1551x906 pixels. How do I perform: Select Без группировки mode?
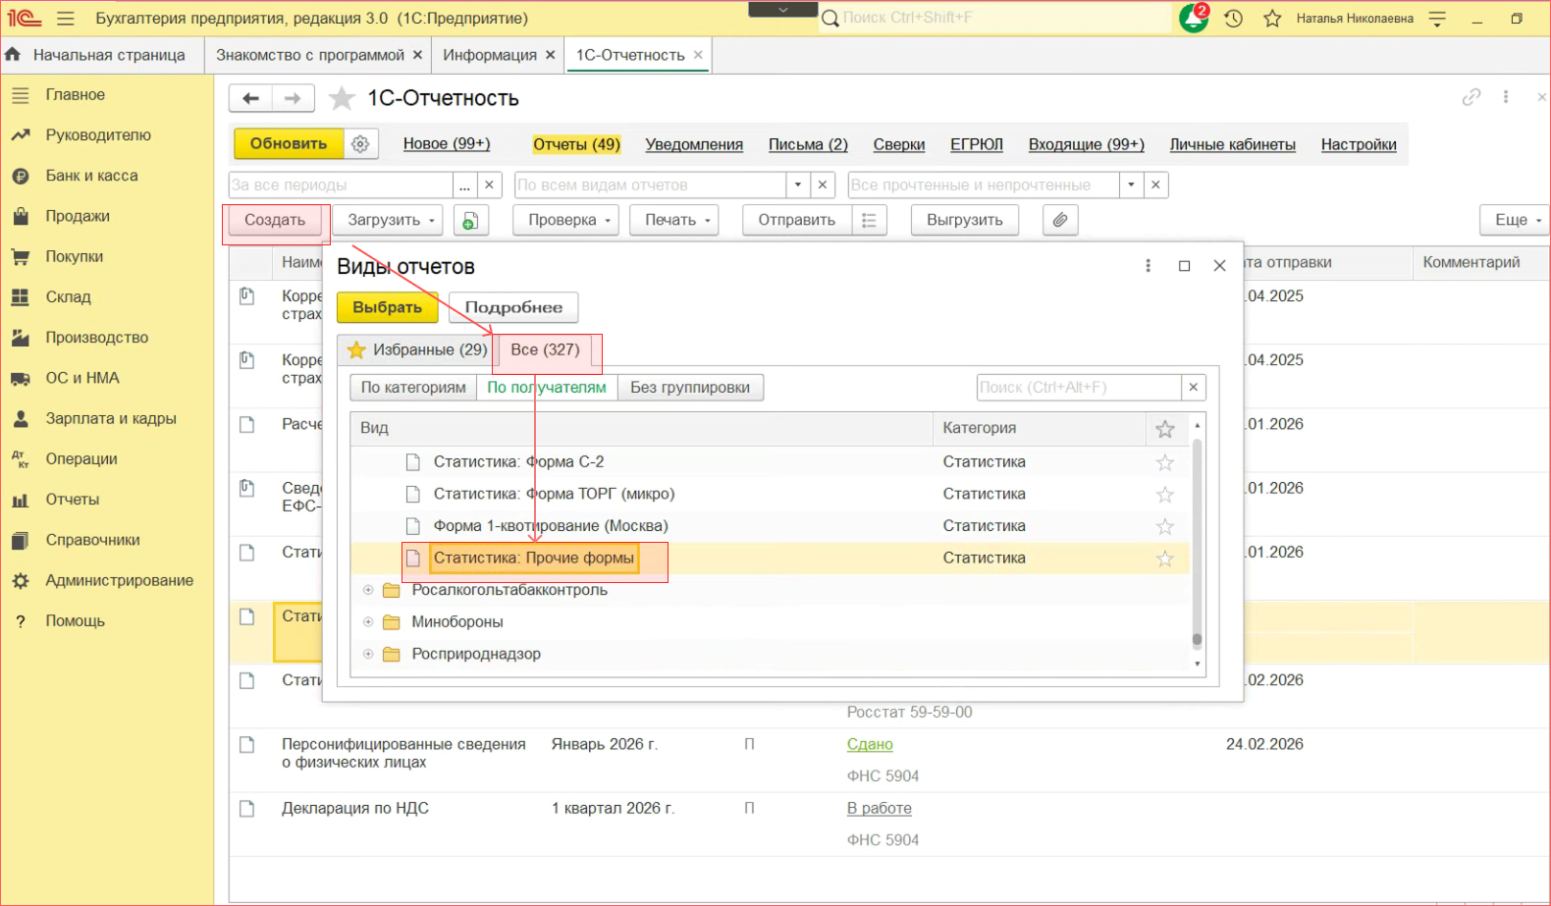690,388
